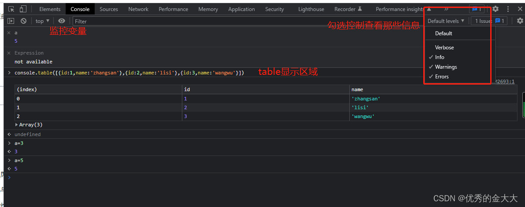Show the console sidebar icon

click(x=11, y=21)
